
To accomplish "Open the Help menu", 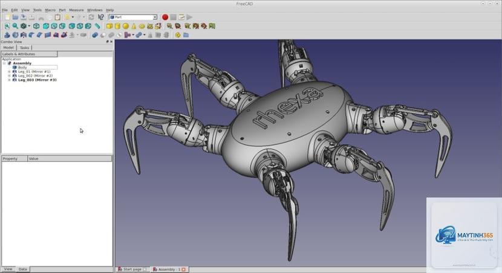I will 110,10.
